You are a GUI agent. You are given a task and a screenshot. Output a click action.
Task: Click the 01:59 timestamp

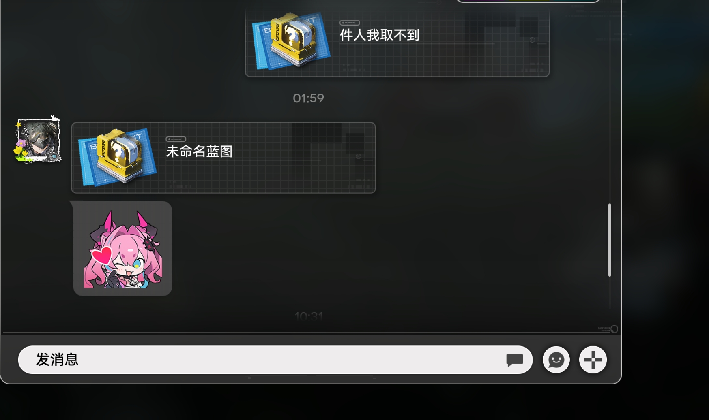[x=309, y=98]
